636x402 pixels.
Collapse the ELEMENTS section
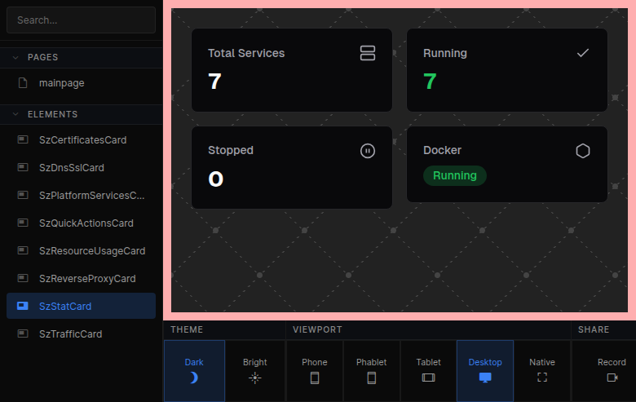tap(15, 115)
